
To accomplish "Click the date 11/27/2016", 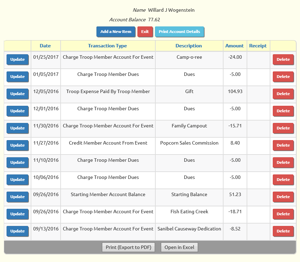I will pyautogui.click(x=46, y=143).
